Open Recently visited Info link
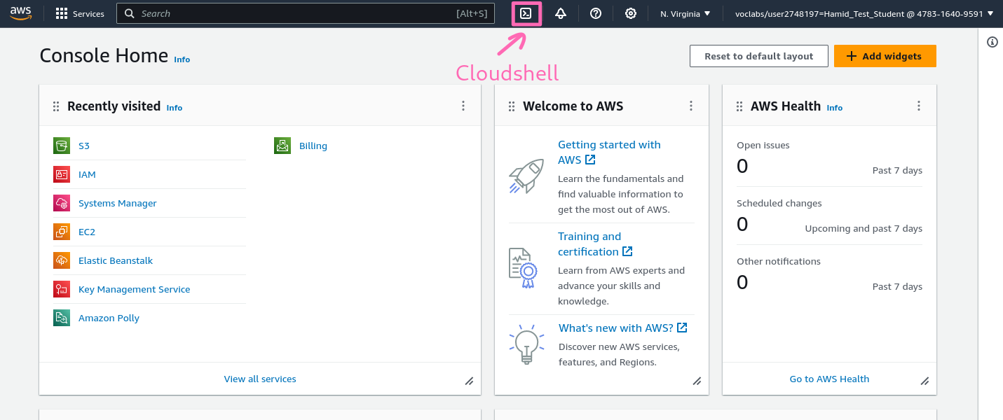This screenshot has width=1003, height=420. 175,108
